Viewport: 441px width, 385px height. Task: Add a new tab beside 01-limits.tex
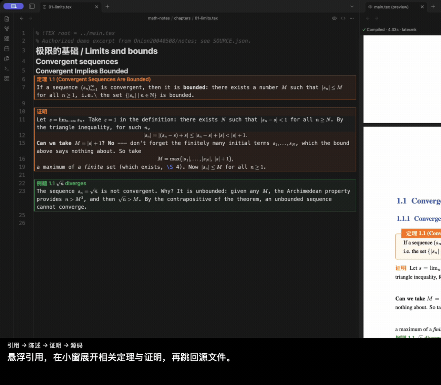tap(107, 7)
